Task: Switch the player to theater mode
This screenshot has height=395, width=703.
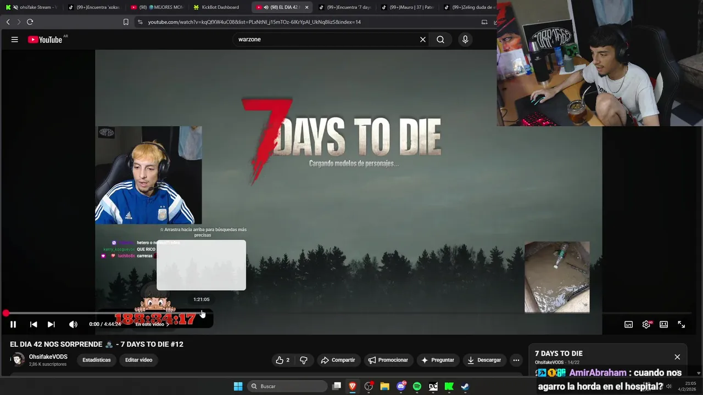Action: coord(664,324)
